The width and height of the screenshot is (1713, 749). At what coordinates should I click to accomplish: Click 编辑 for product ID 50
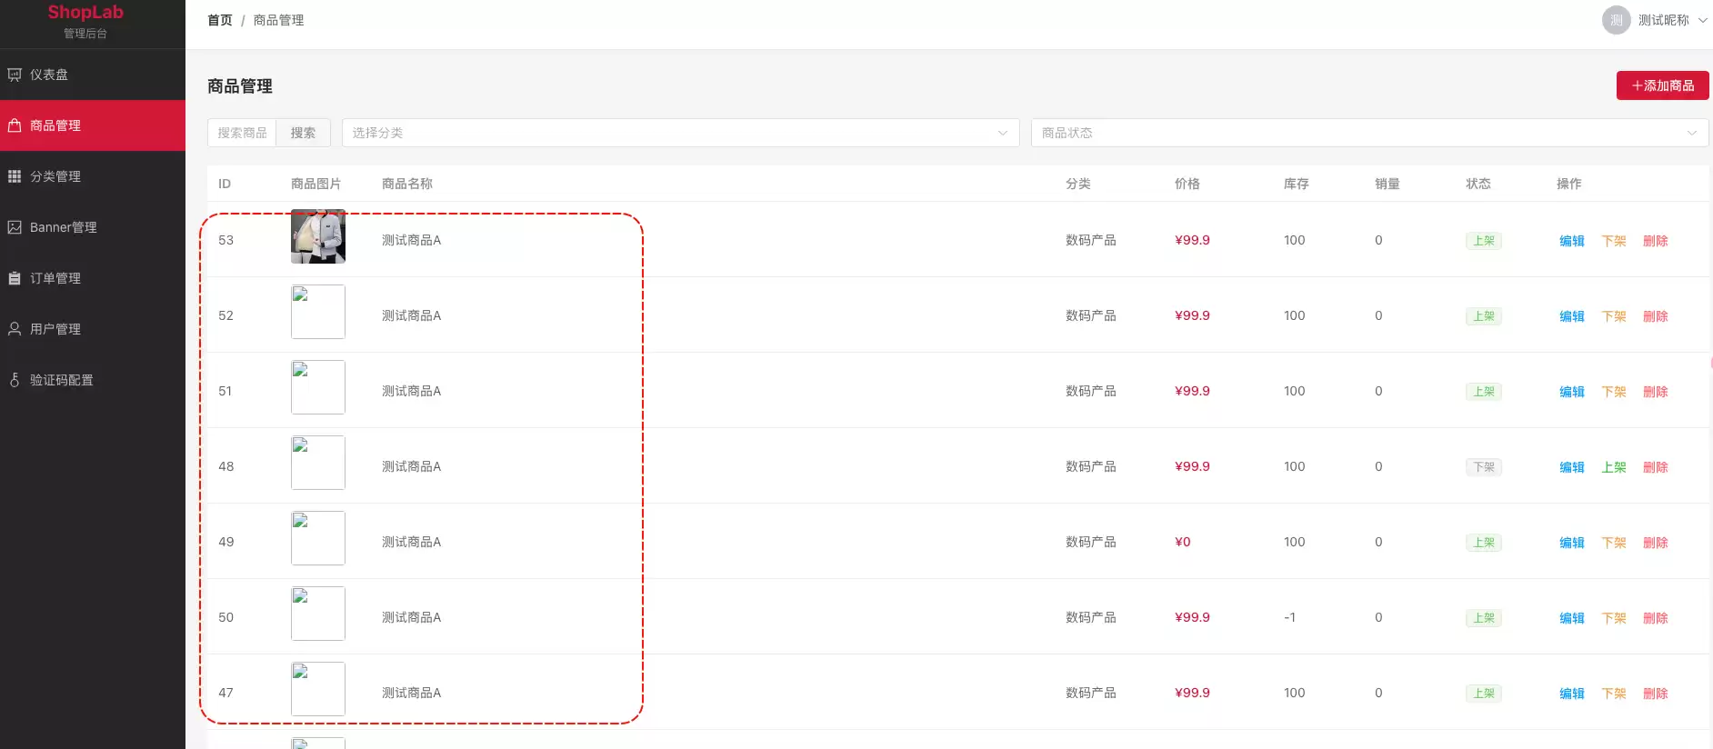click(x=1572, y=618)
